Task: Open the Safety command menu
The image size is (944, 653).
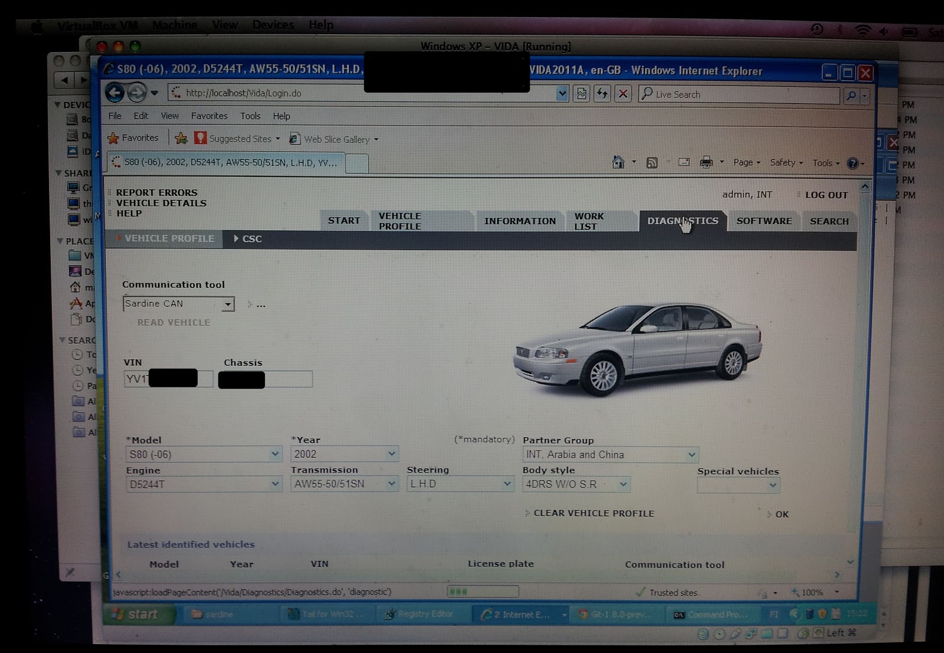Action: pos(786,162)
